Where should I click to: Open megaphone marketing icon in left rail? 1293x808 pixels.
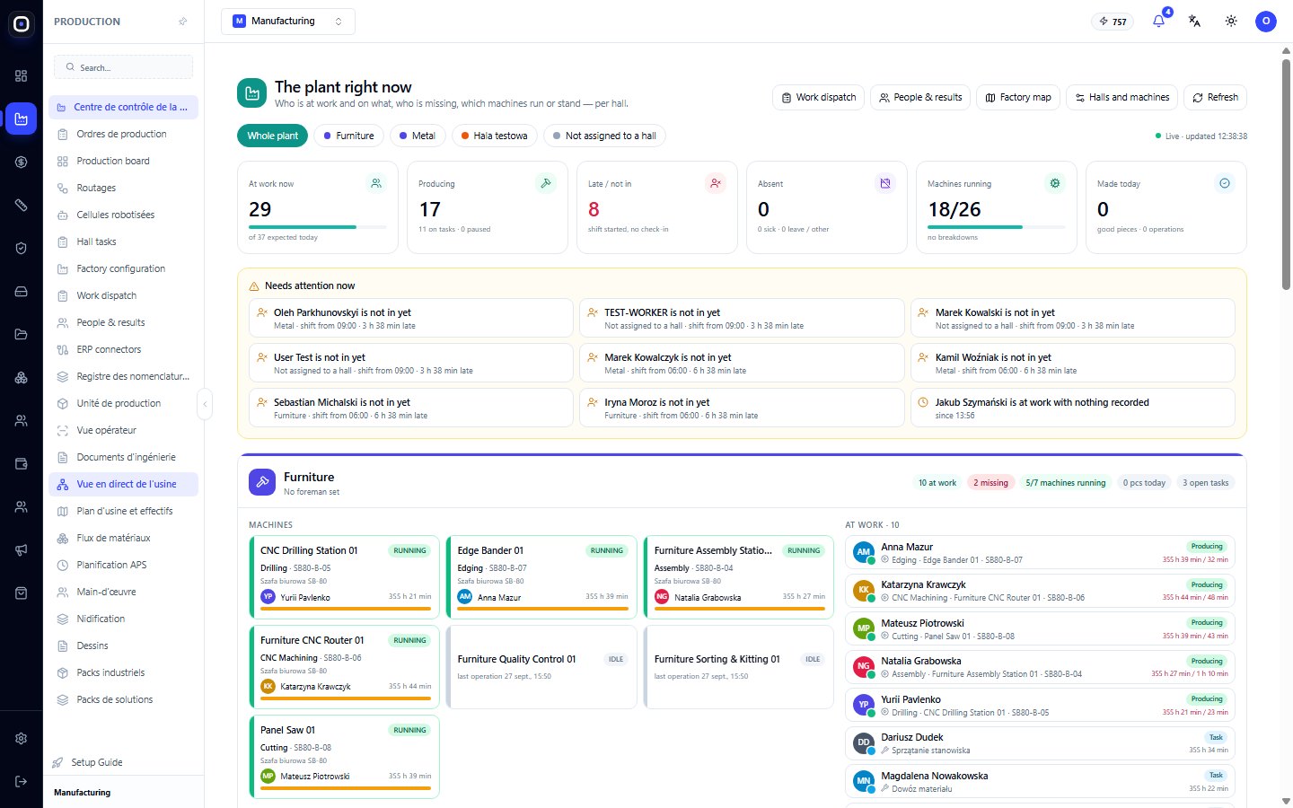pyautogui.click(x=21, y=549)
